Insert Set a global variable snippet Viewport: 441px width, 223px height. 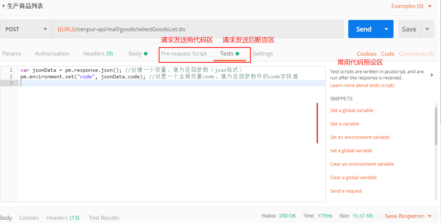pos(351,151)
